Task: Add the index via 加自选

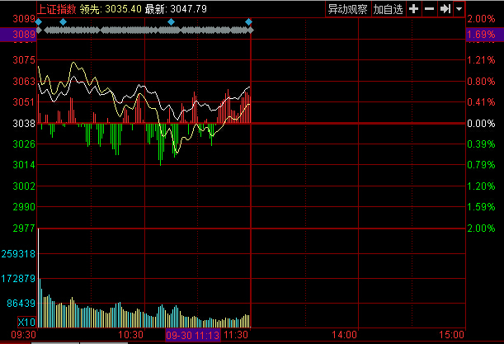Action: click(x=388, y=9)
